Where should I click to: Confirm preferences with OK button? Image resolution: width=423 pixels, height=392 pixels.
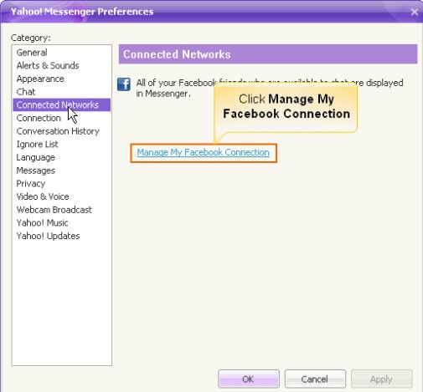[249, 379]
